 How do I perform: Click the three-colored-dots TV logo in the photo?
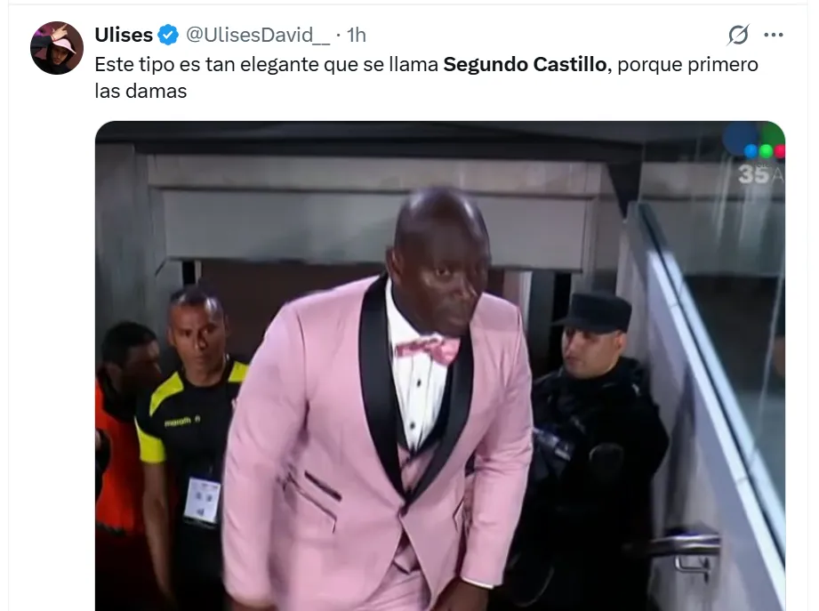[x=766, y=151]
